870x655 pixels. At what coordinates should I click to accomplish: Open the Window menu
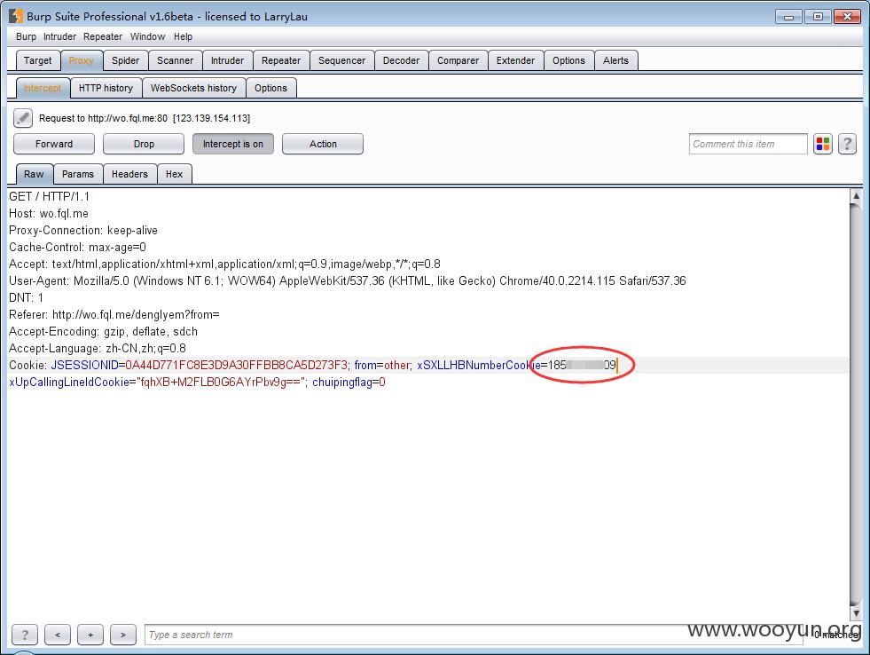click(x=147, y=36)
